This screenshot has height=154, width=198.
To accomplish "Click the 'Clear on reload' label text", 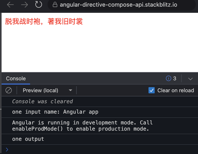I will pos(176,90).
